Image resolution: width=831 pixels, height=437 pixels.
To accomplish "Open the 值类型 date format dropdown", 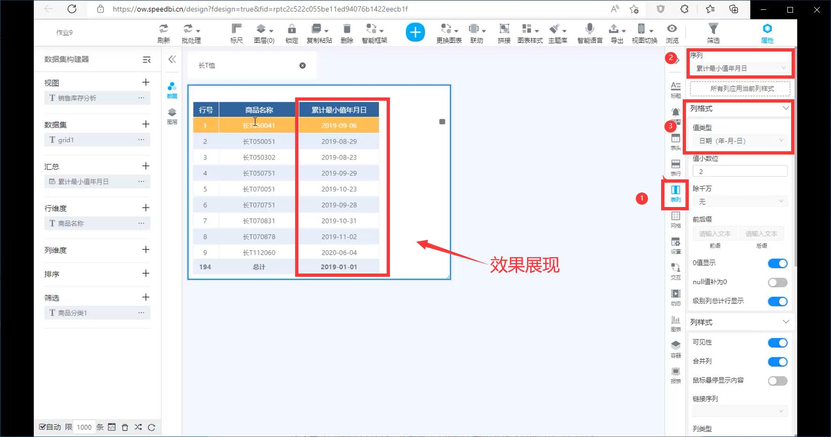I will pyautogui.click(x=740, y=141).
